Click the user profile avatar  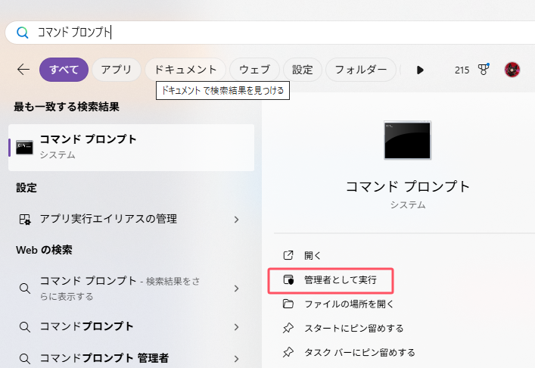pyautogui.click(x=512, y=70)
